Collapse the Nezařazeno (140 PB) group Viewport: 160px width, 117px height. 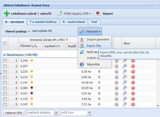click(4, 55)
